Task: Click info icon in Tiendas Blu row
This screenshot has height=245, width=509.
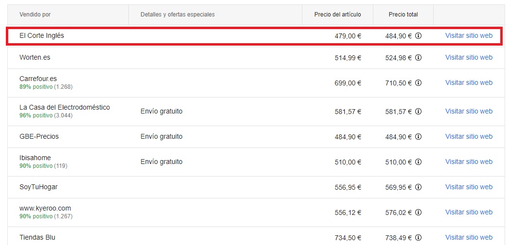Action: (419, 238)
